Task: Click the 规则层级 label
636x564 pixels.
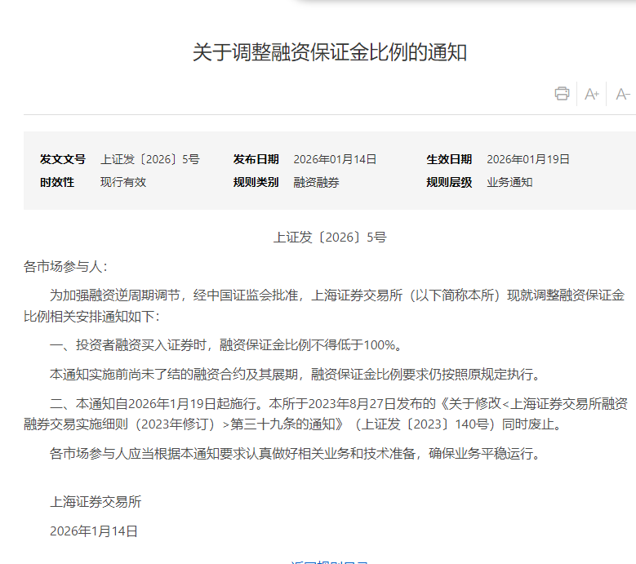Action: pyautogui.click(x=449, y=183)
